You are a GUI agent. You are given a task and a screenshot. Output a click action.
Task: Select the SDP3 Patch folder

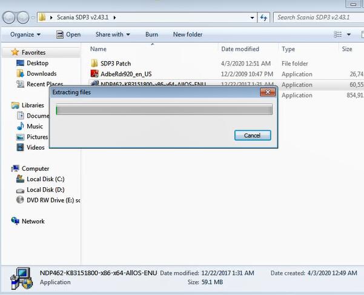(x=116, y=64)
